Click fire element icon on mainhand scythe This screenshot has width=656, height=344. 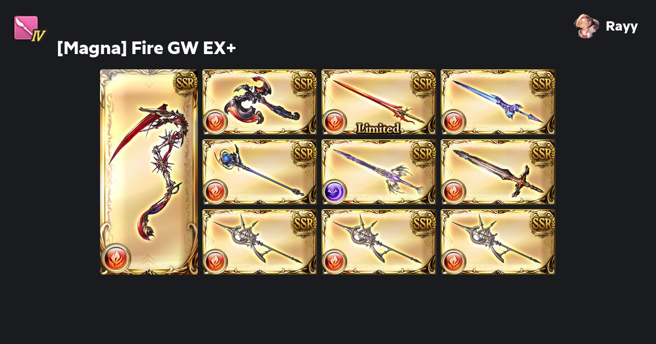(x=116, y=258)
